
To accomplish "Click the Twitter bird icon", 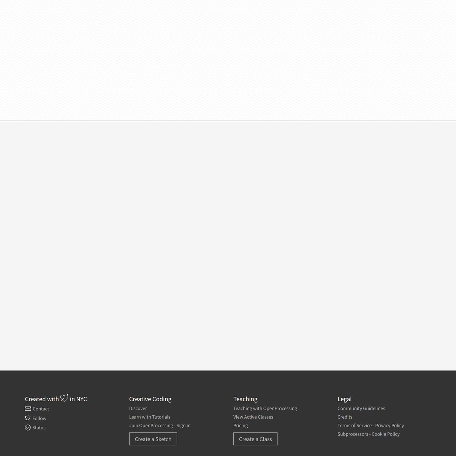I will [x=28, y=418].
